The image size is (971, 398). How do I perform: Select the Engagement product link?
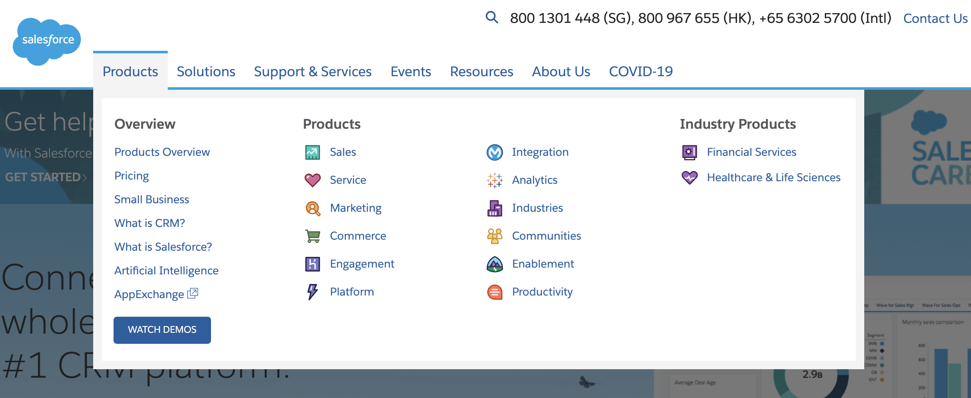point(362,264)
